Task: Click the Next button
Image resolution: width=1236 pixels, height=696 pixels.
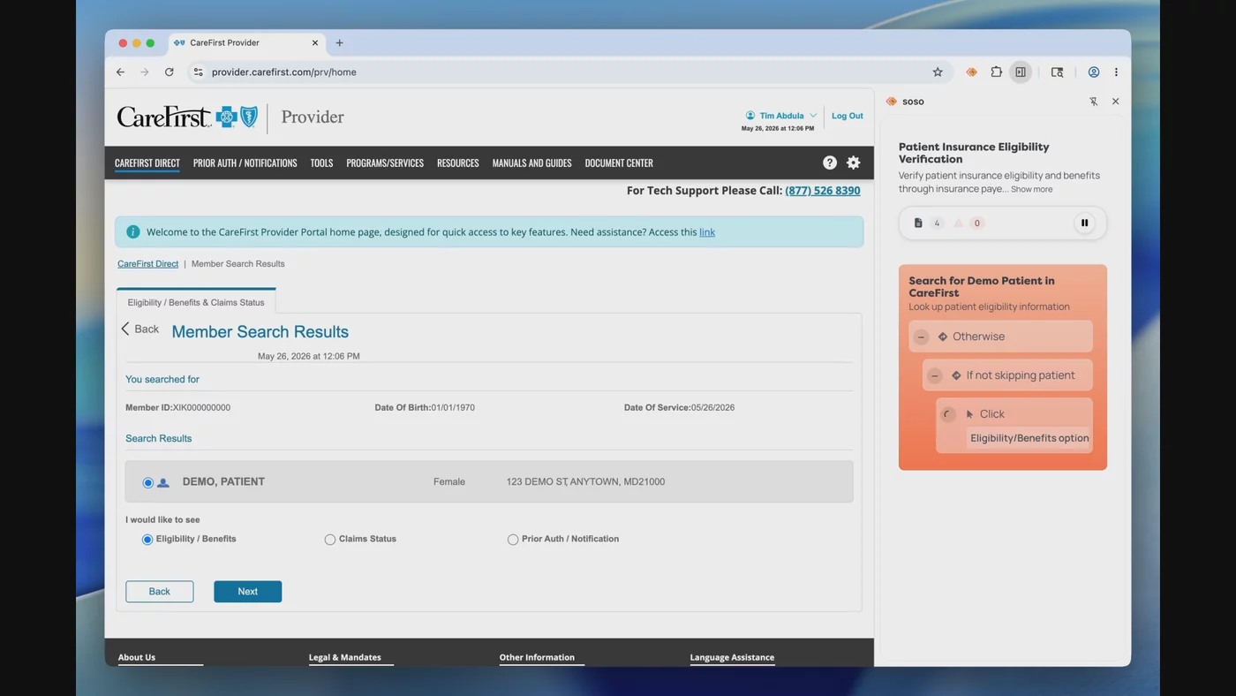Action: [x=248, y=592]
